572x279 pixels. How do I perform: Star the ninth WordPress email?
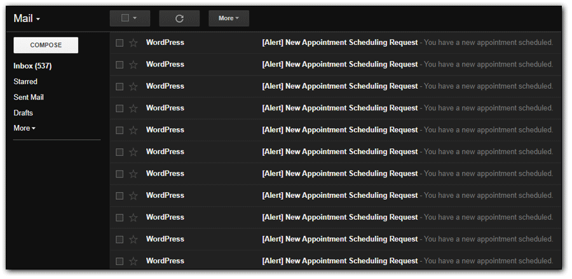pos(133,217)
